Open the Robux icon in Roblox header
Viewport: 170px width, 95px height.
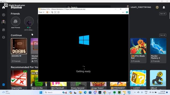point(157,7)
